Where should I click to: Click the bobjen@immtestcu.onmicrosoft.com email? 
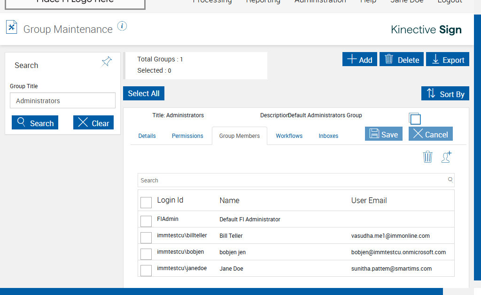(x=398, y=252)
